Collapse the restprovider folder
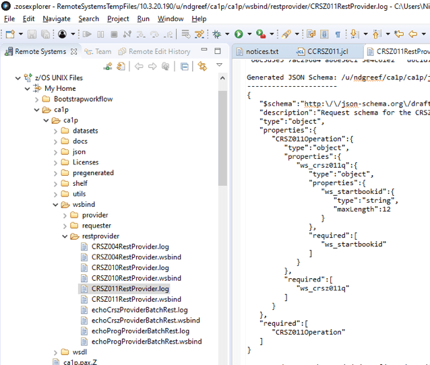Image resolution: width=430 pixels, height=365 pixels. [x=65, y=236]
